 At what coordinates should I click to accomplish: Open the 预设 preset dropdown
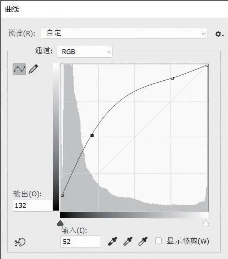pos(124,33)
